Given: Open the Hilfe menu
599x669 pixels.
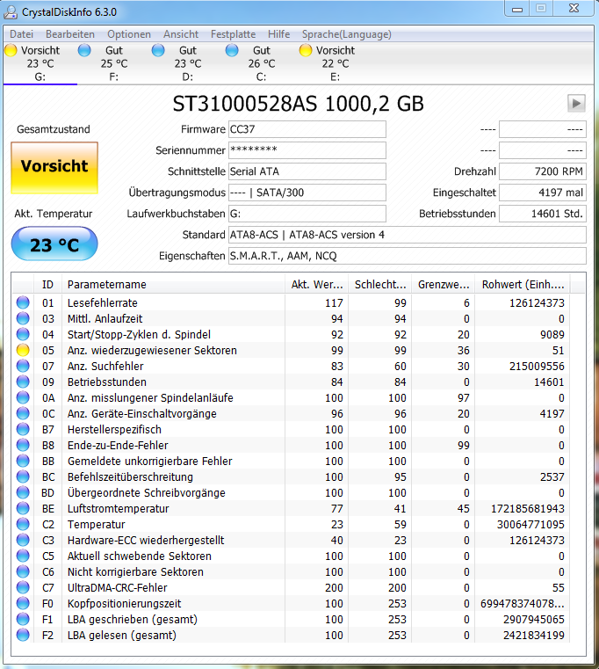Looking at the screenshot, I should pos(278,34).
